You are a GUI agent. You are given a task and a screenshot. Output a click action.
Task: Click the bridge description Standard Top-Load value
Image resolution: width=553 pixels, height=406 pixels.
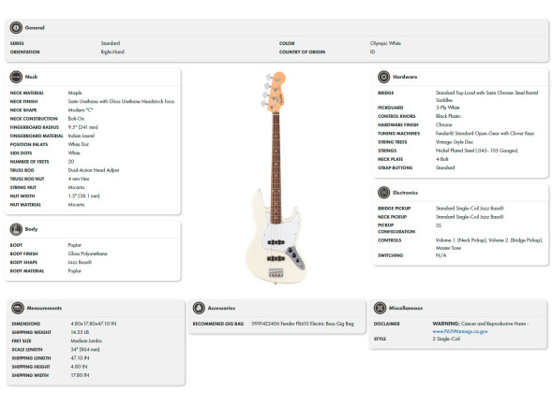coord(487,96)
